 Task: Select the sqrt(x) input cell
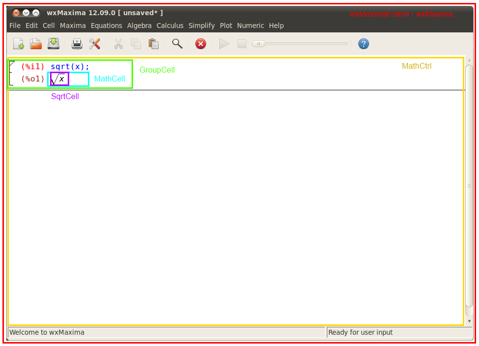[x=70, y=66]
